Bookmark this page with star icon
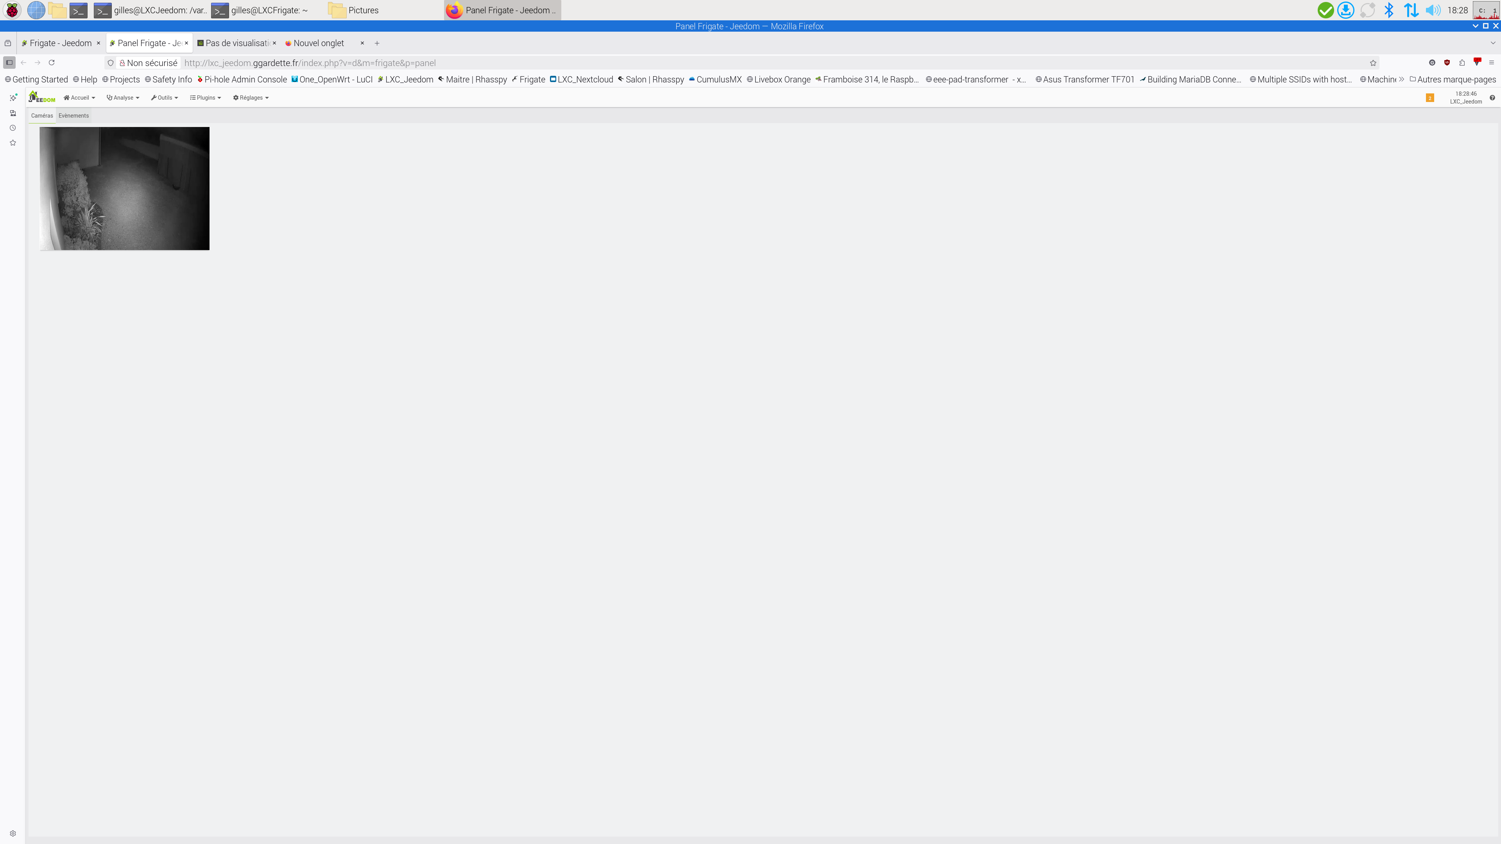The width and height of the screenshot is (1501, 844). point(1373,63)
